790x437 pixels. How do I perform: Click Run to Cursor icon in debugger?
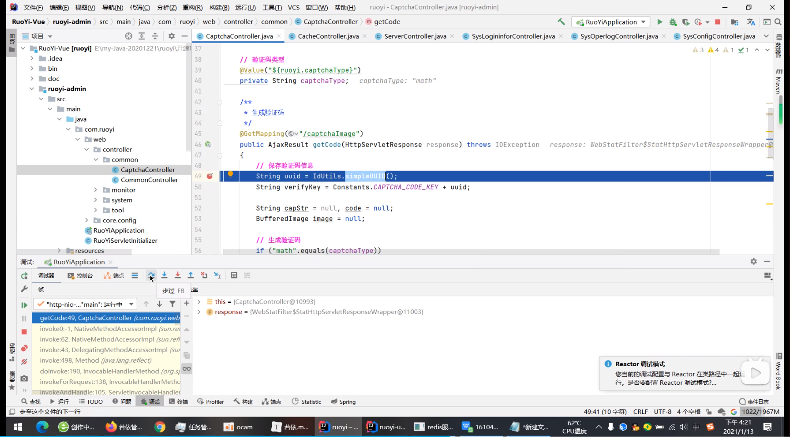tap(217, 275)
